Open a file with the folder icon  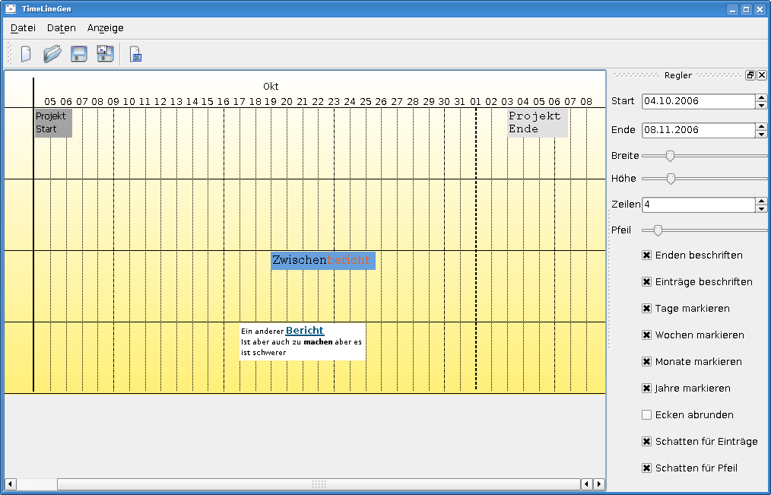52,54
